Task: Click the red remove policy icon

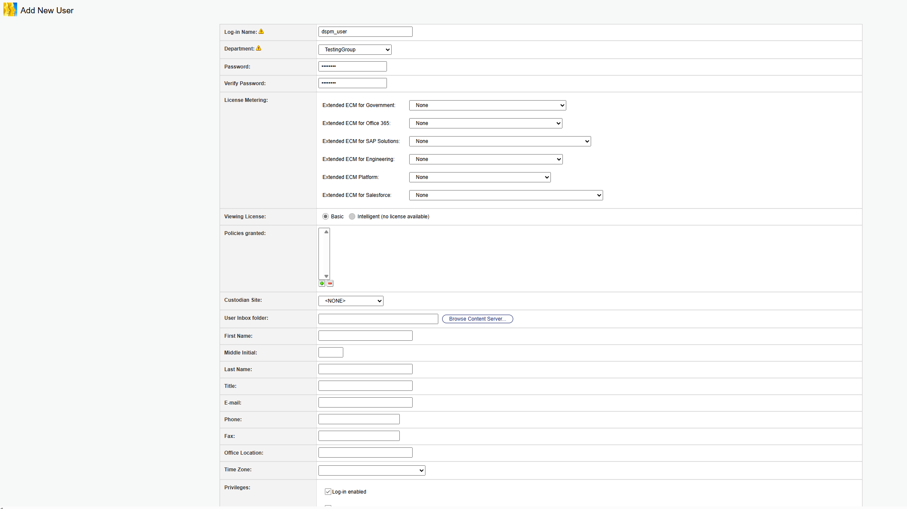Action: [330, 283]
